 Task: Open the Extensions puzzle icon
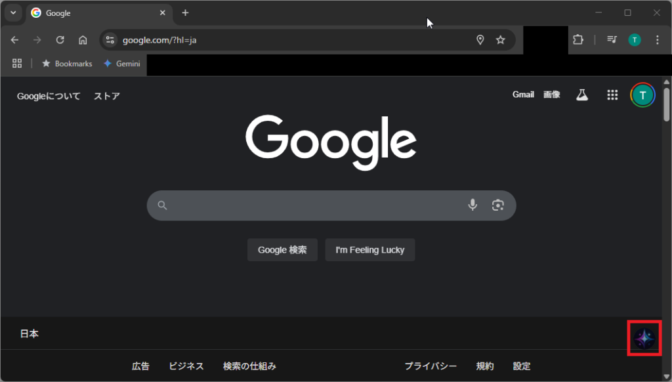click(x=578, y=40)
